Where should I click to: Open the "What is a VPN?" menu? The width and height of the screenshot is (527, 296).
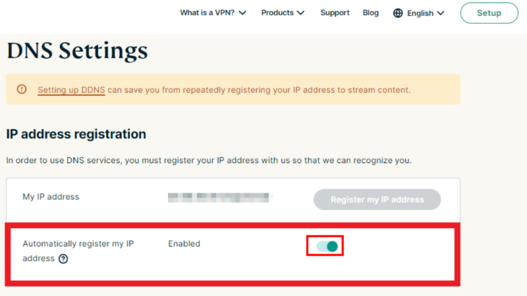coord(208,13)
